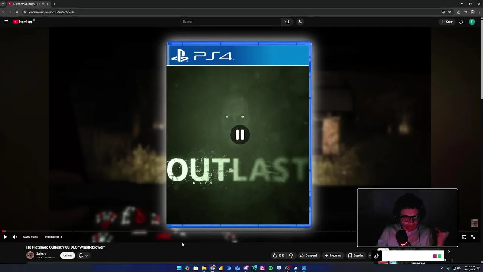Screen dimensions: 483x272
Task: Click the youtube.com address bar URL
Action: [x=52, y=12]
